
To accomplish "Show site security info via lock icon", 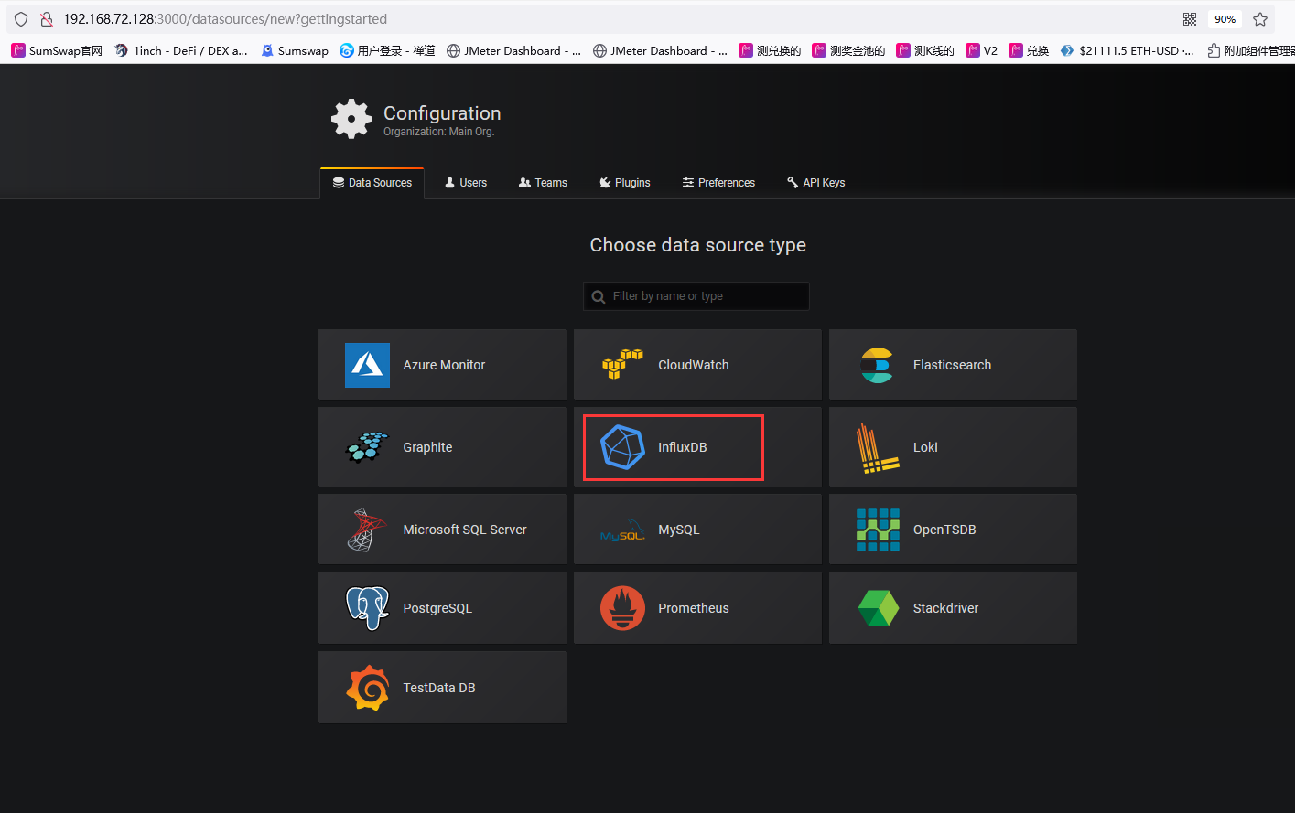I will pyautogui.click(x=46, y=19).
